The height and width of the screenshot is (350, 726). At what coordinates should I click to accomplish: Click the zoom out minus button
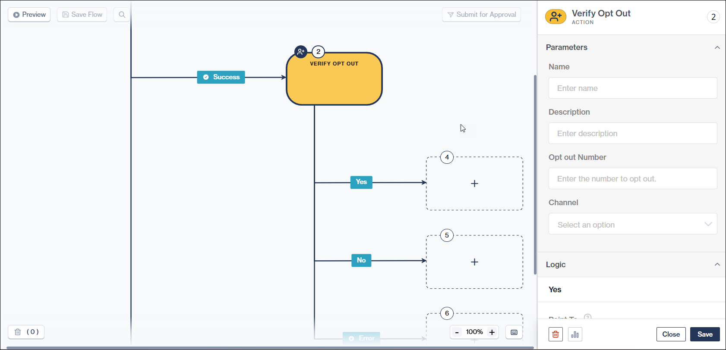(x=457, y=332)
